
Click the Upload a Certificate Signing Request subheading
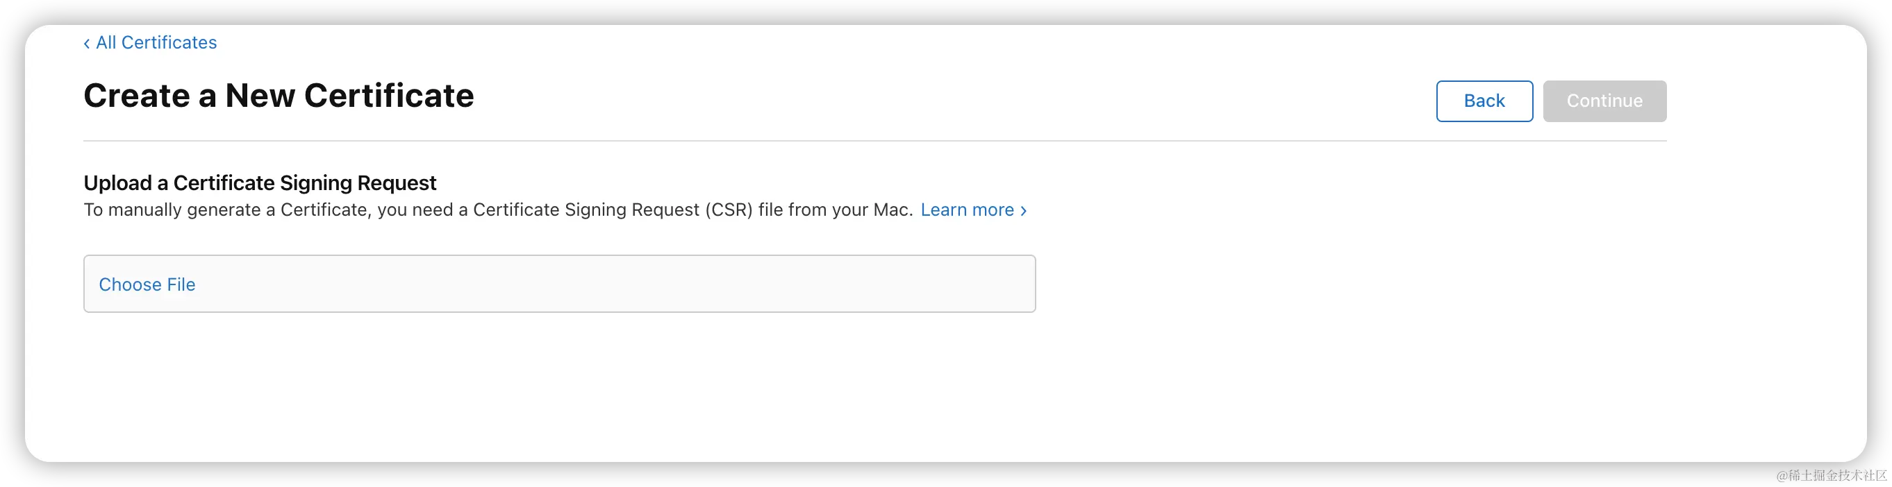point(260,182)
